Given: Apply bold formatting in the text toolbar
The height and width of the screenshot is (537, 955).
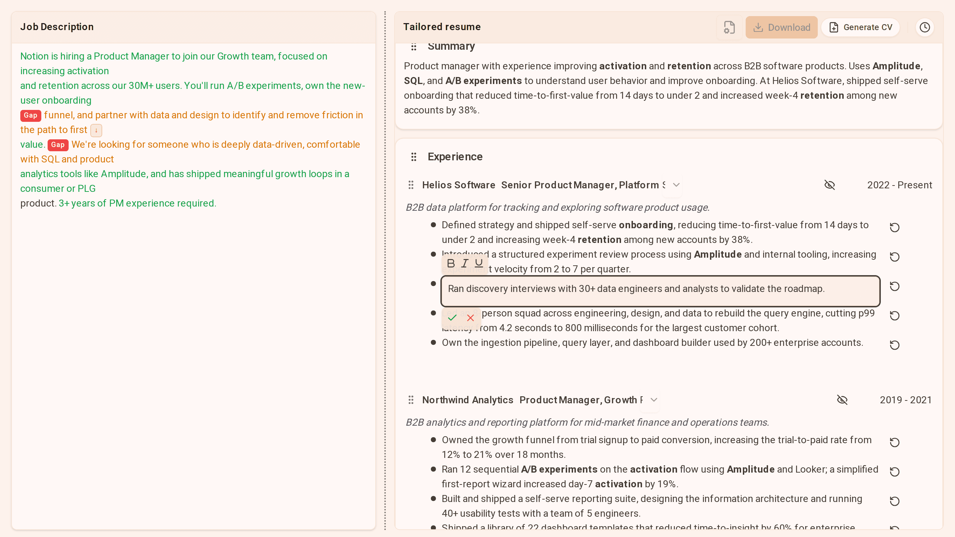Looking at the screenshot, I should click(451, 264).
